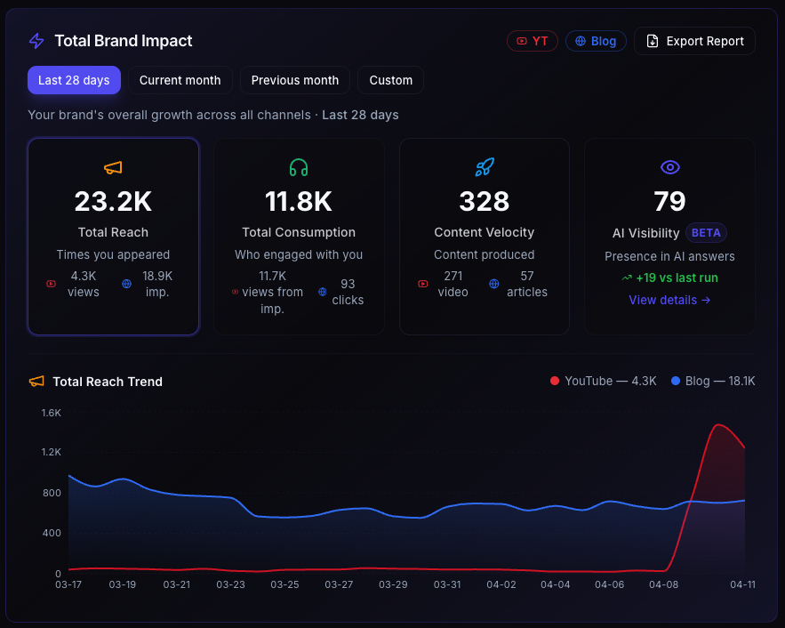Click the rocket Content Velocity icon
The width and height of the screenshot is (785, 628).
[484, 167]
